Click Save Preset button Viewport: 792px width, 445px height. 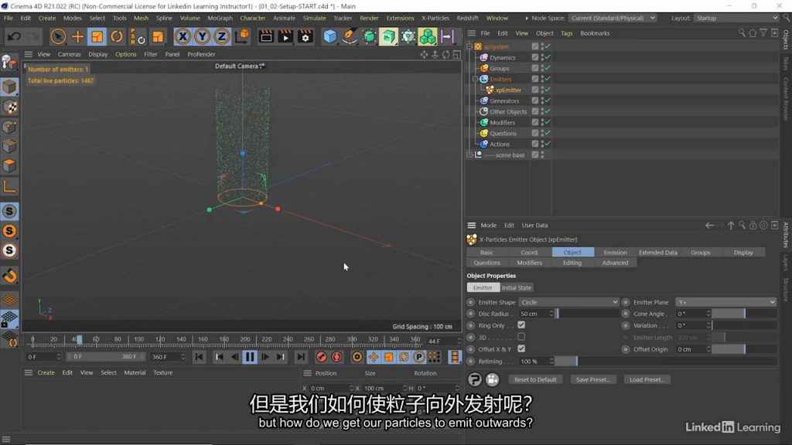click(x=592, y=379)
